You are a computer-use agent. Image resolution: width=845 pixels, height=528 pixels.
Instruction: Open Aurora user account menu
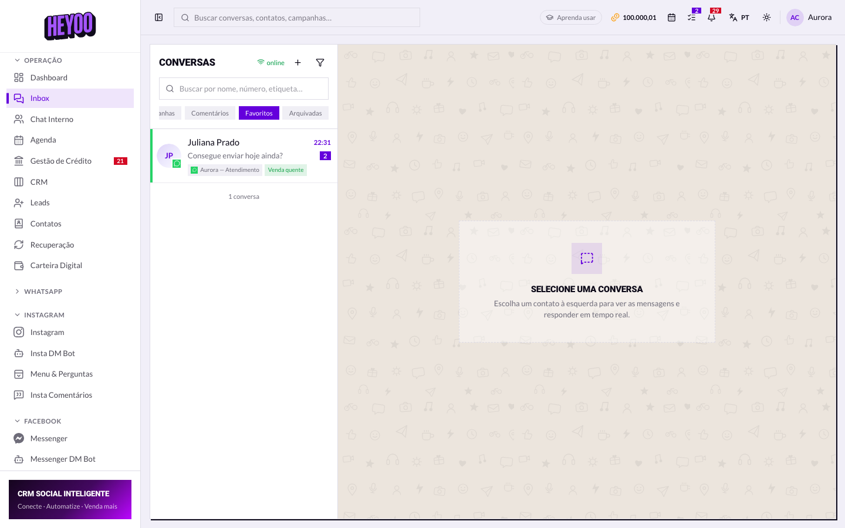click(x=809, y=18)
